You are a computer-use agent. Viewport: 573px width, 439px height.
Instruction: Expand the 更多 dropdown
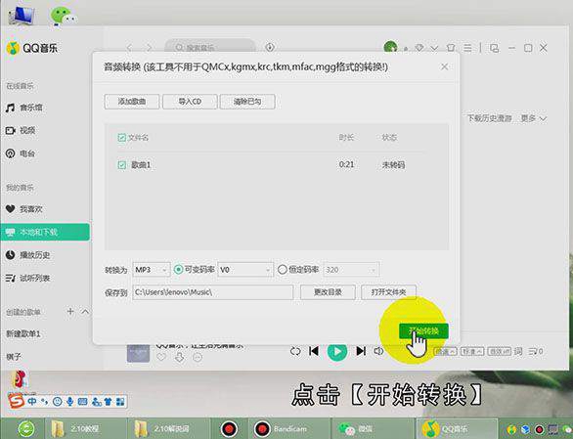(x=533, y=118)
